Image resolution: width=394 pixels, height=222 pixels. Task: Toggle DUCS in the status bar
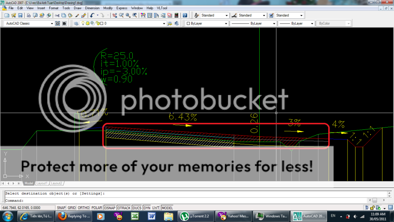tap(137, 208)
